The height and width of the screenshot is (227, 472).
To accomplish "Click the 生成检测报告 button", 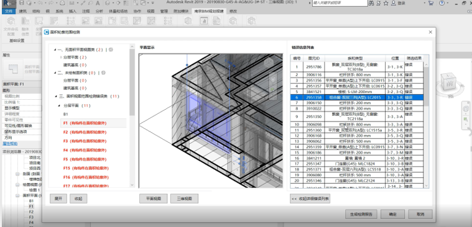I will (x=361, y=215).
